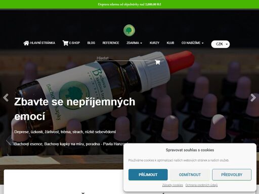Screen dimensions: 259x194
Task: Open the BLOG page
Action: [x=91, y=43]
